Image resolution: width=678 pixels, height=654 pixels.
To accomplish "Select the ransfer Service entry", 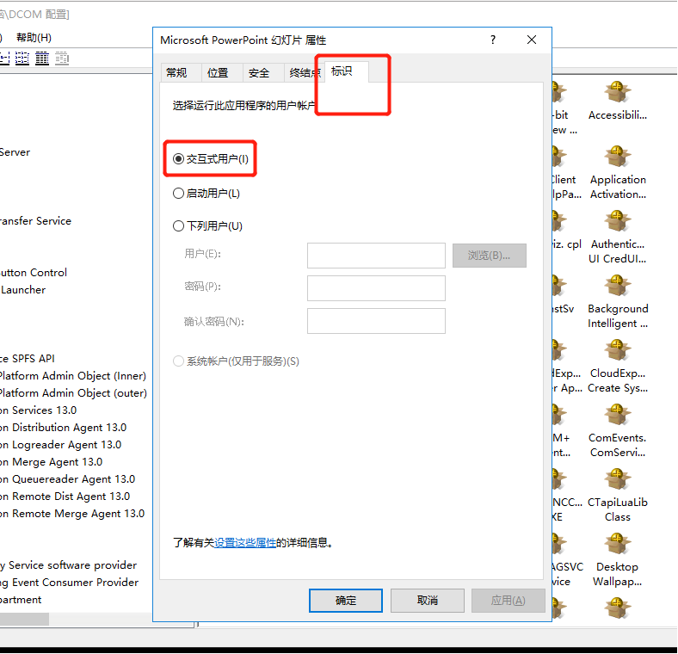I will click(x=35, y=221).
